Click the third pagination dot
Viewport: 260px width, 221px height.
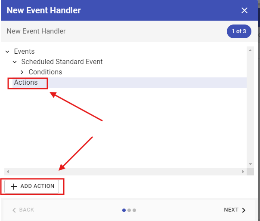click(x=134, y=210)
